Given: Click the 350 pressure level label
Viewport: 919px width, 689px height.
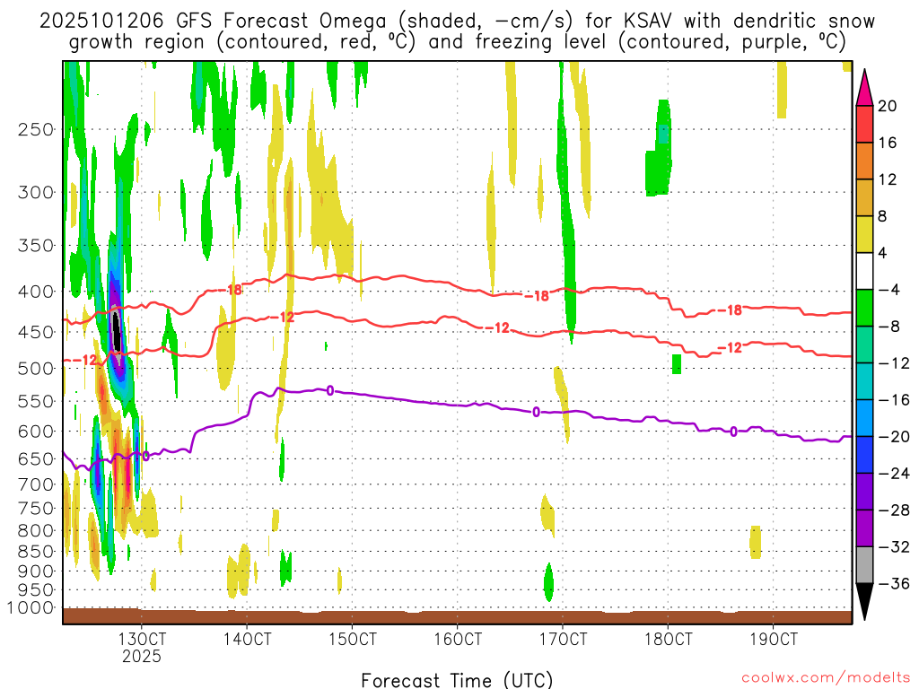Looking at the screenshot, I should [x=36, y=245].
